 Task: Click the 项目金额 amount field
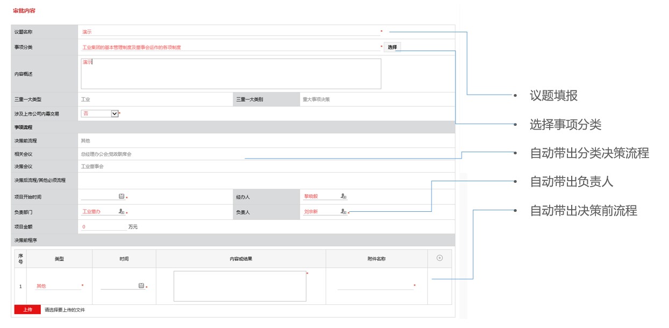[103, 227]
